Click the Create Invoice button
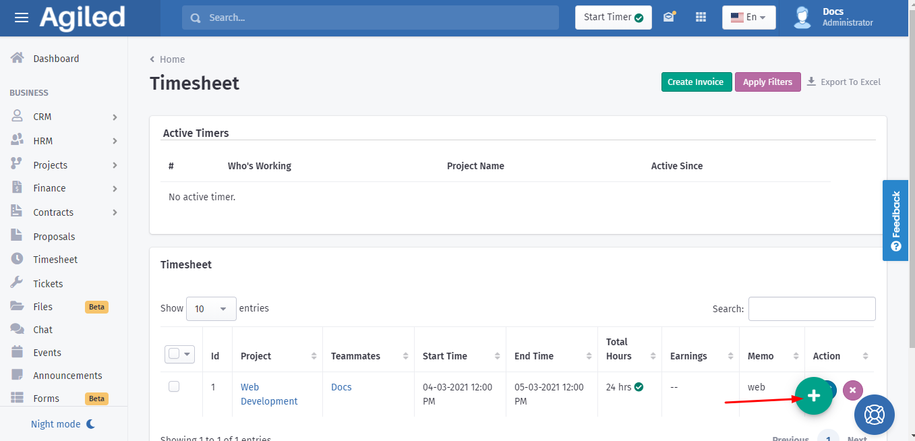The image size is (915, 441). (696, 82)
